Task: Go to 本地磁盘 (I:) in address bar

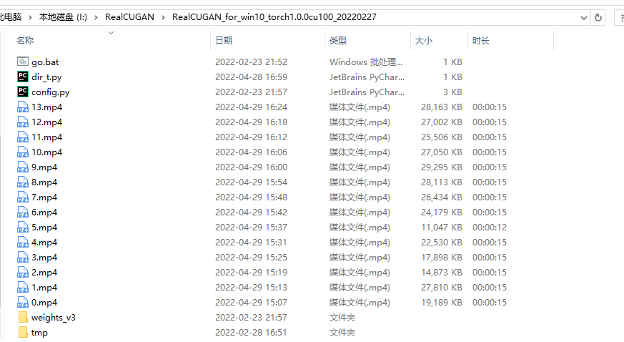Action: pyautogui.click(x=63, y=17)
